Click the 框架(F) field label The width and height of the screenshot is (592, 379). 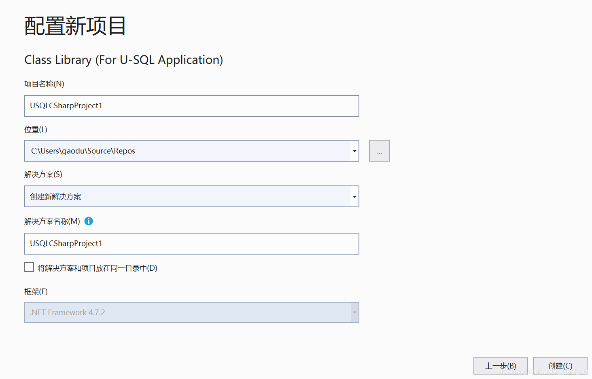coord(36,292)
